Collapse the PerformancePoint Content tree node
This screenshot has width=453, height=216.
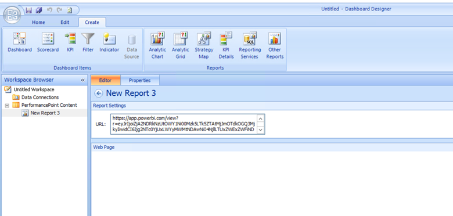click(x=7, y=106)
